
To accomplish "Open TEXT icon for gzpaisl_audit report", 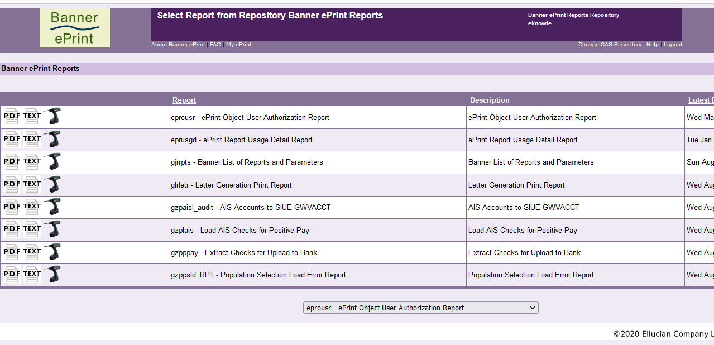I will 32,207.
